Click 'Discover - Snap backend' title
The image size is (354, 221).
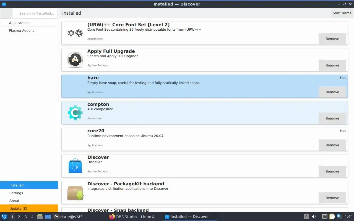(118, 210)
